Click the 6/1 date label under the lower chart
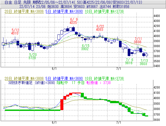The height and width of the screenshot is (126, 166). [x=54, y=123]
